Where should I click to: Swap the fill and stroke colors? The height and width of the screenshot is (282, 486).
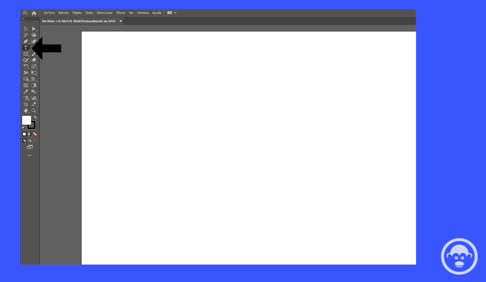pos(35,116)
